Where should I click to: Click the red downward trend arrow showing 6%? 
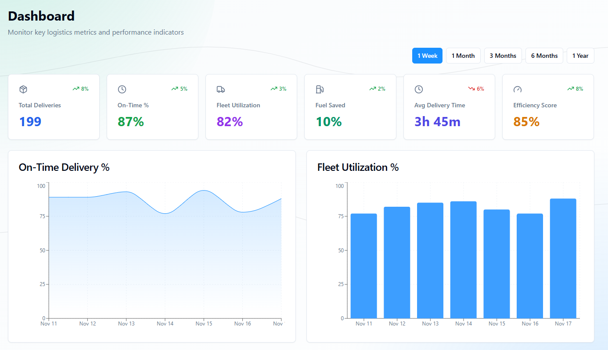tap(471, 88)
